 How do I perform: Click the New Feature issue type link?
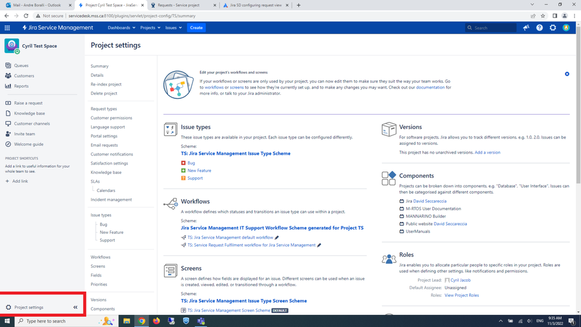point(199,170)
